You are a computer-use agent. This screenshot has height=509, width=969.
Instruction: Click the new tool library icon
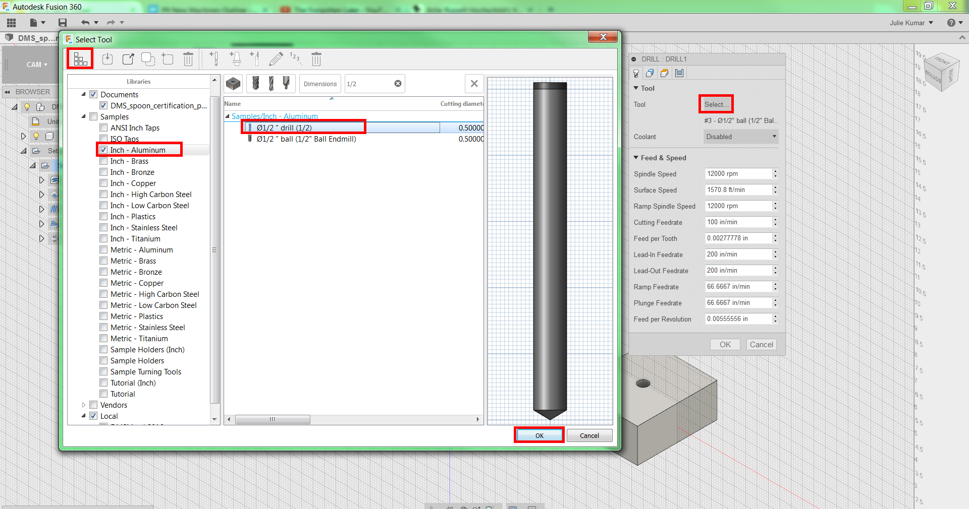(168, 59)
